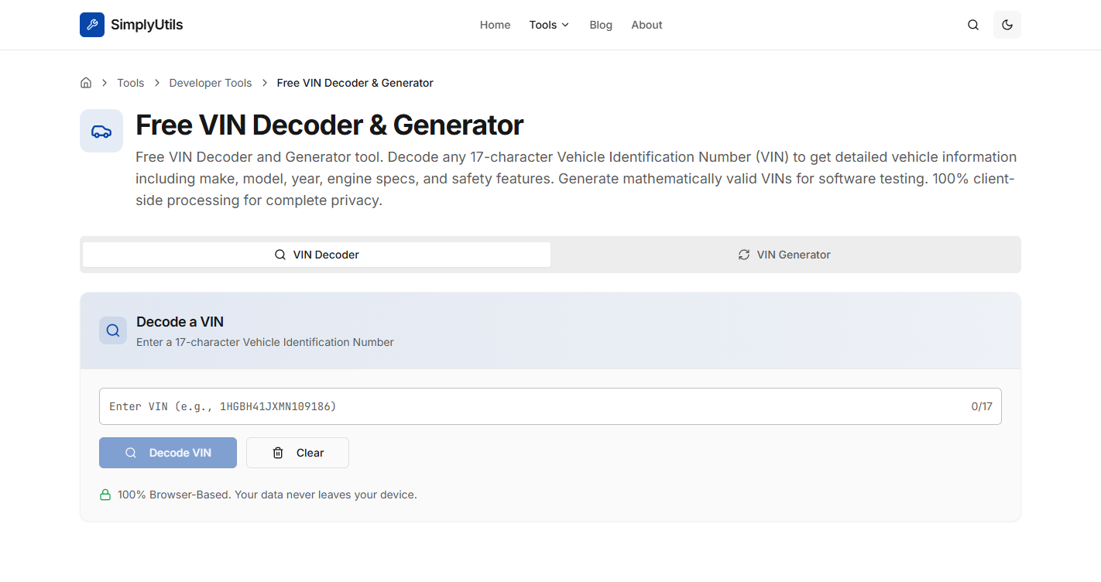Click the Clear button

[x=297, y=453]
